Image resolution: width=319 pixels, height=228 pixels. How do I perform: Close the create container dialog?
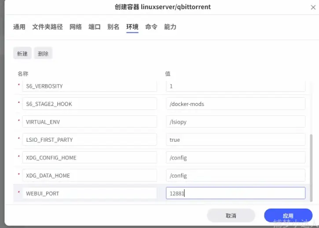pos(313,7)
